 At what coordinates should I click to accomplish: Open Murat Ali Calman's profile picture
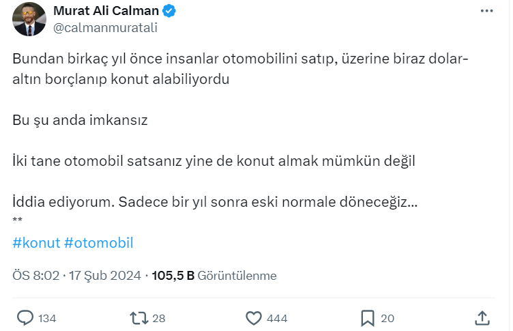click(29, 19)
